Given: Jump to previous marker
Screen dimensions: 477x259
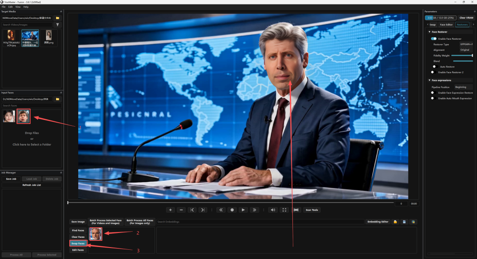Looking at the screenshot, I should coord(192,210).
